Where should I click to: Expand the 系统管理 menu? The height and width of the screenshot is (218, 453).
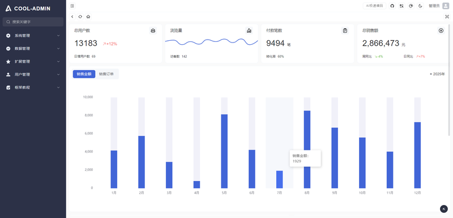tap(33, 36)
